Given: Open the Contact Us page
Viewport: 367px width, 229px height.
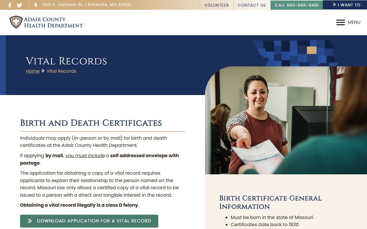Looking at the screenshot, I should pyautogui.click(x=252, y=5).
